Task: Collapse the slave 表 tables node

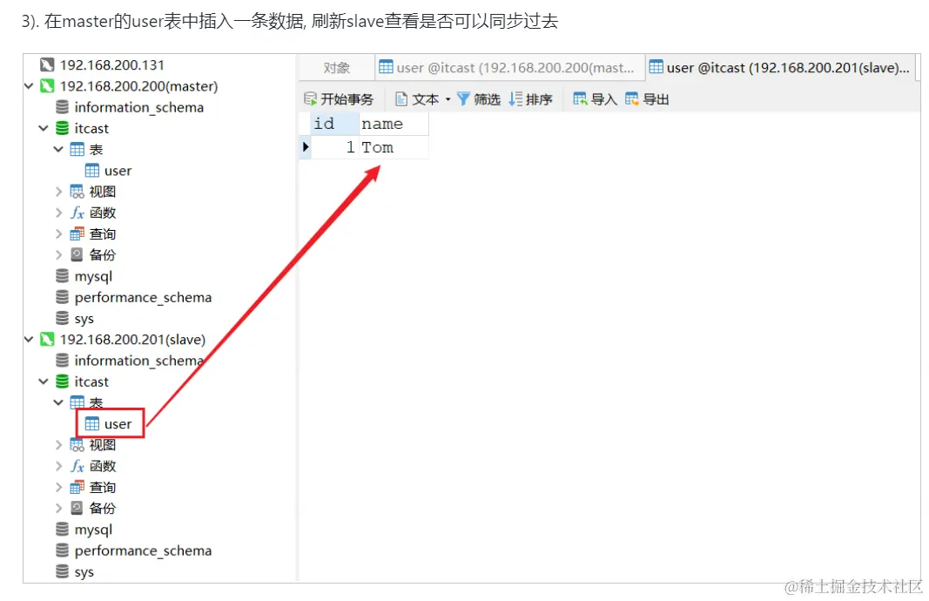Action: pos(58,402)
